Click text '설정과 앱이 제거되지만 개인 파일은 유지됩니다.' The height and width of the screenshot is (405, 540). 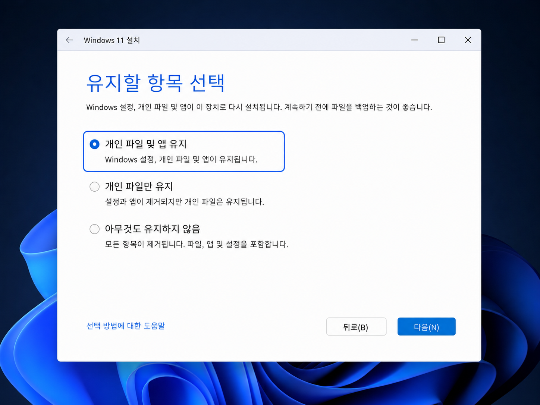(x=185, y=202)
